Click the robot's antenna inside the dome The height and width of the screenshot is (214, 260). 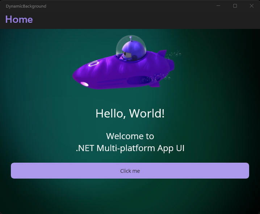click(131, 38)
